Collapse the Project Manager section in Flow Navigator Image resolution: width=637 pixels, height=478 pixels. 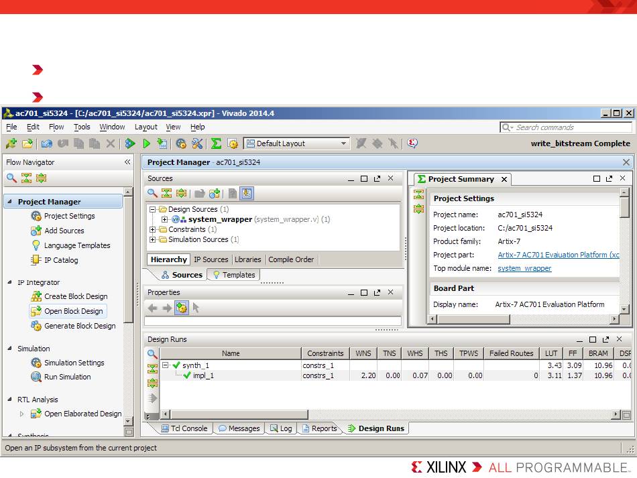[10, 201]
